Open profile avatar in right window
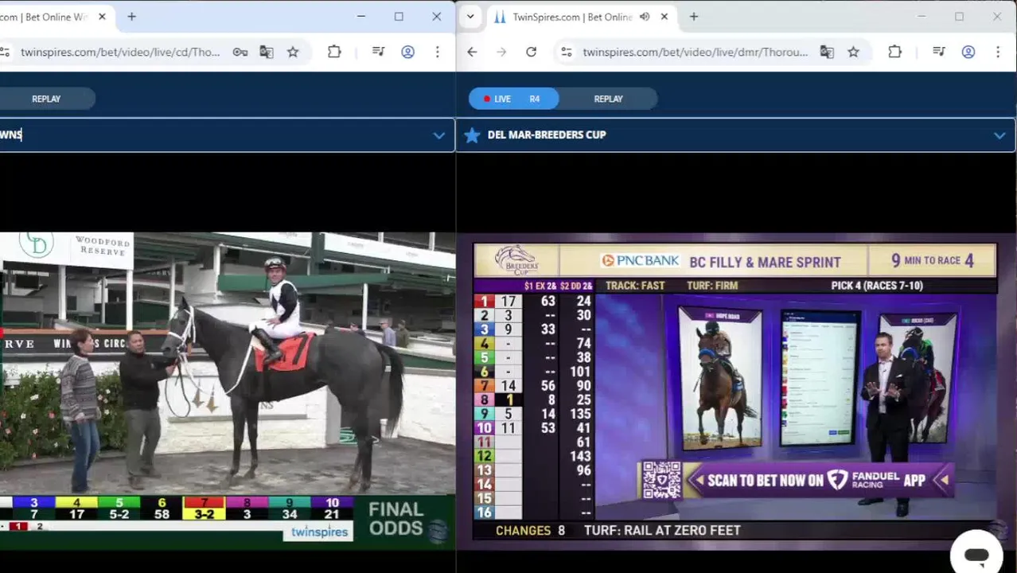Viewport: 1017px width, 573px height. [968, 52]
